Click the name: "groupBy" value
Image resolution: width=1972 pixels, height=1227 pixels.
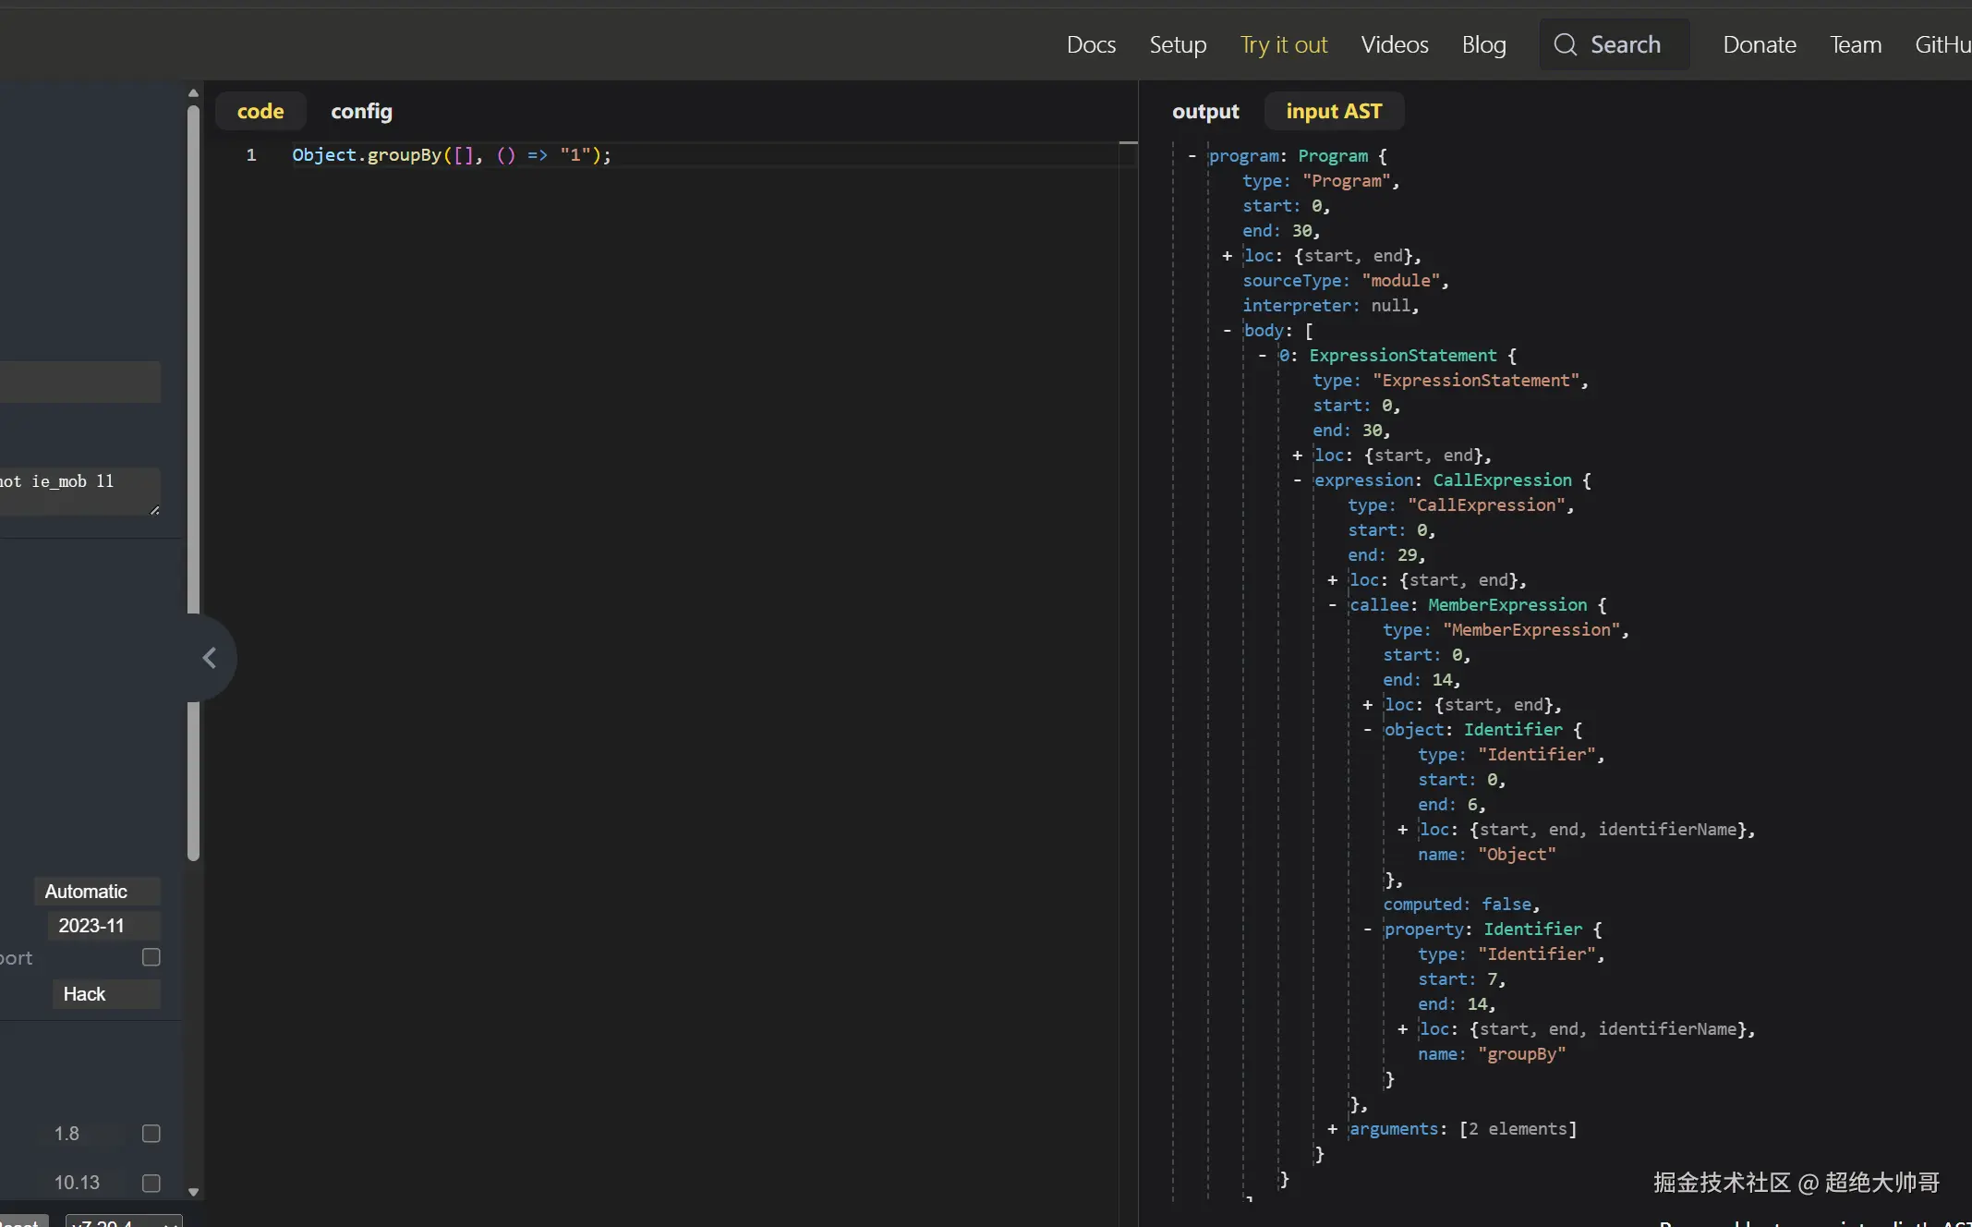point(1521,1054)
